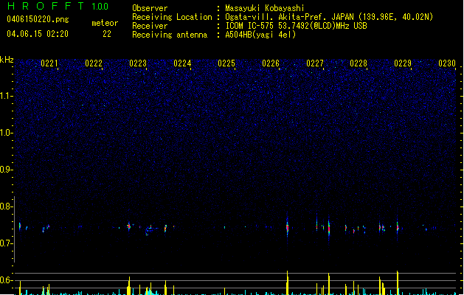Screen dimensions: 464x295
Task: Click the date stamp 04.06.15 02:20
Action: coord(38,34)
